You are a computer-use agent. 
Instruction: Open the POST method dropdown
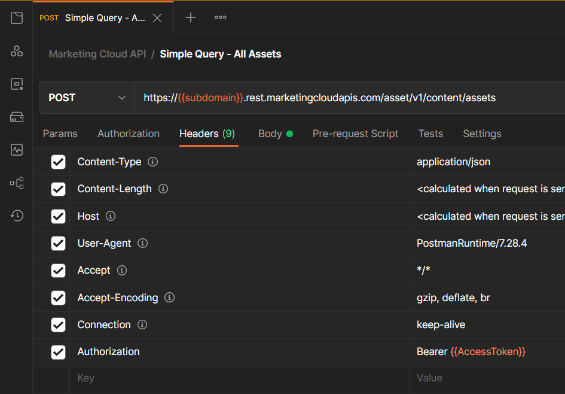pos(86,97)
